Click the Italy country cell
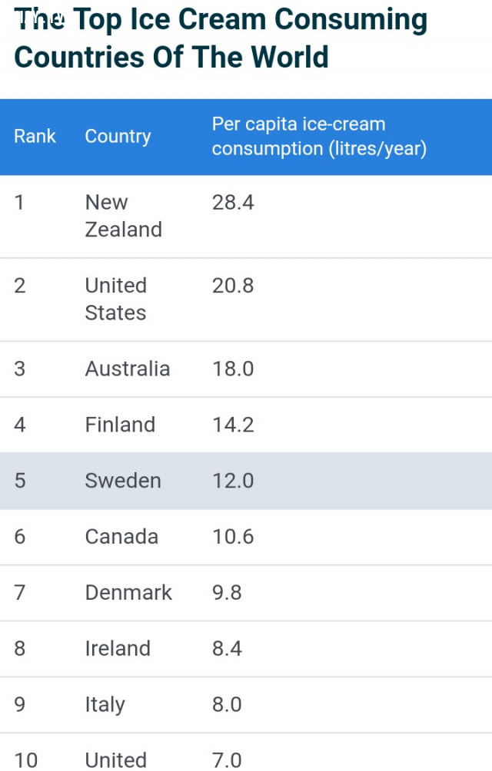 105,705
